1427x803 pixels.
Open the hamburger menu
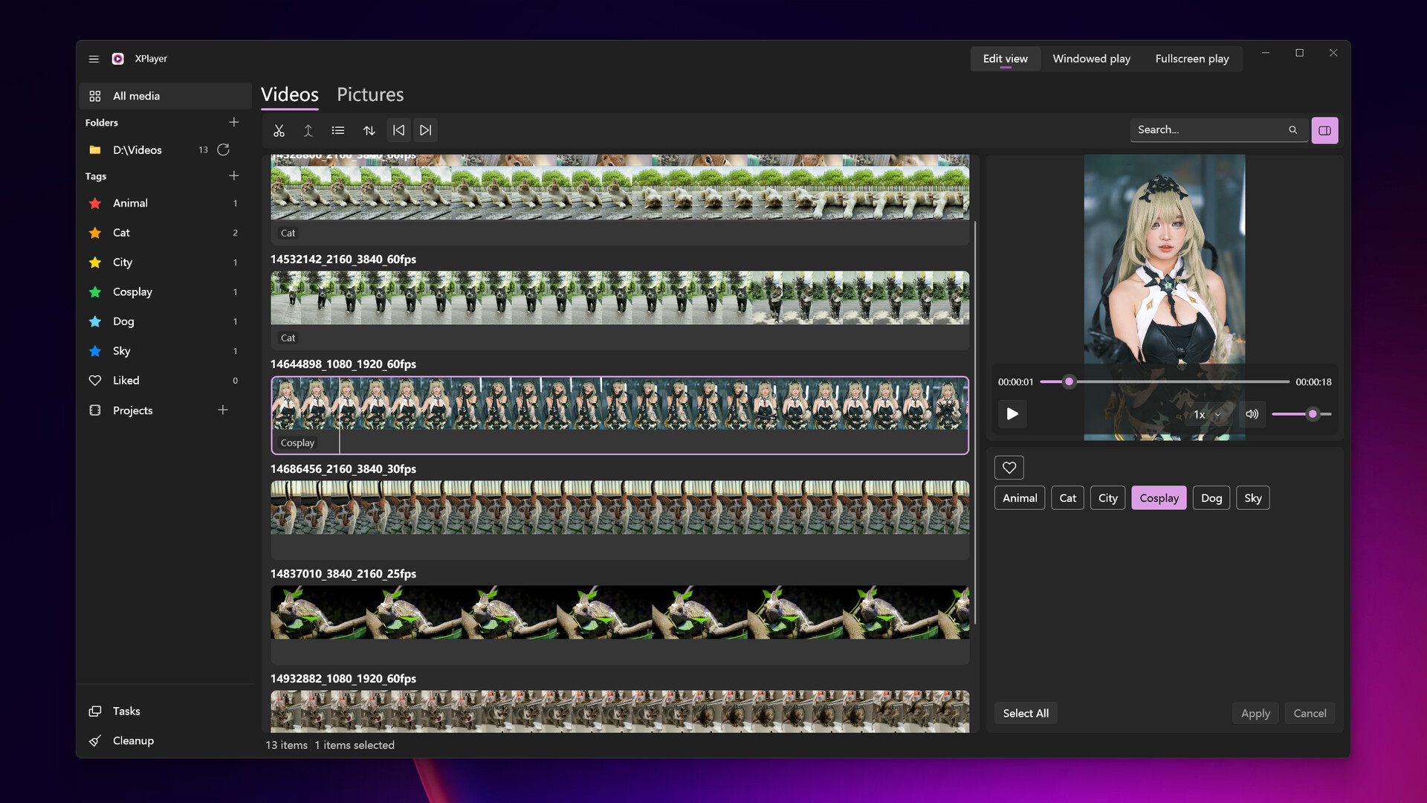(94, 59)
